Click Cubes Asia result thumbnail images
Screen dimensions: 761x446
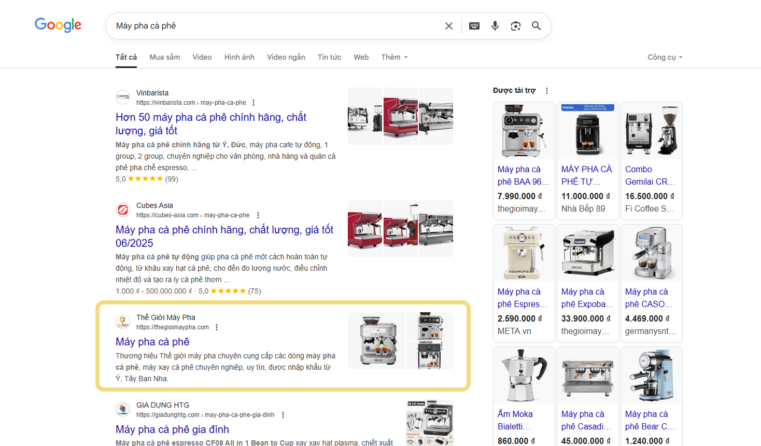pos(400,229)
